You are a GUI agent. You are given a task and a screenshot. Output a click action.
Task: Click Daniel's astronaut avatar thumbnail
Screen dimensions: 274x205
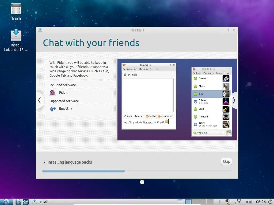click(x=226, y=79)
